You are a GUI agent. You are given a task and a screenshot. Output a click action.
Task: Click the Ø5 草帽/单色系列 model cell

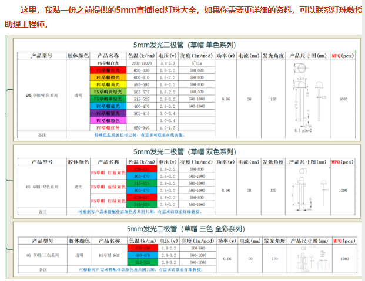42,95
